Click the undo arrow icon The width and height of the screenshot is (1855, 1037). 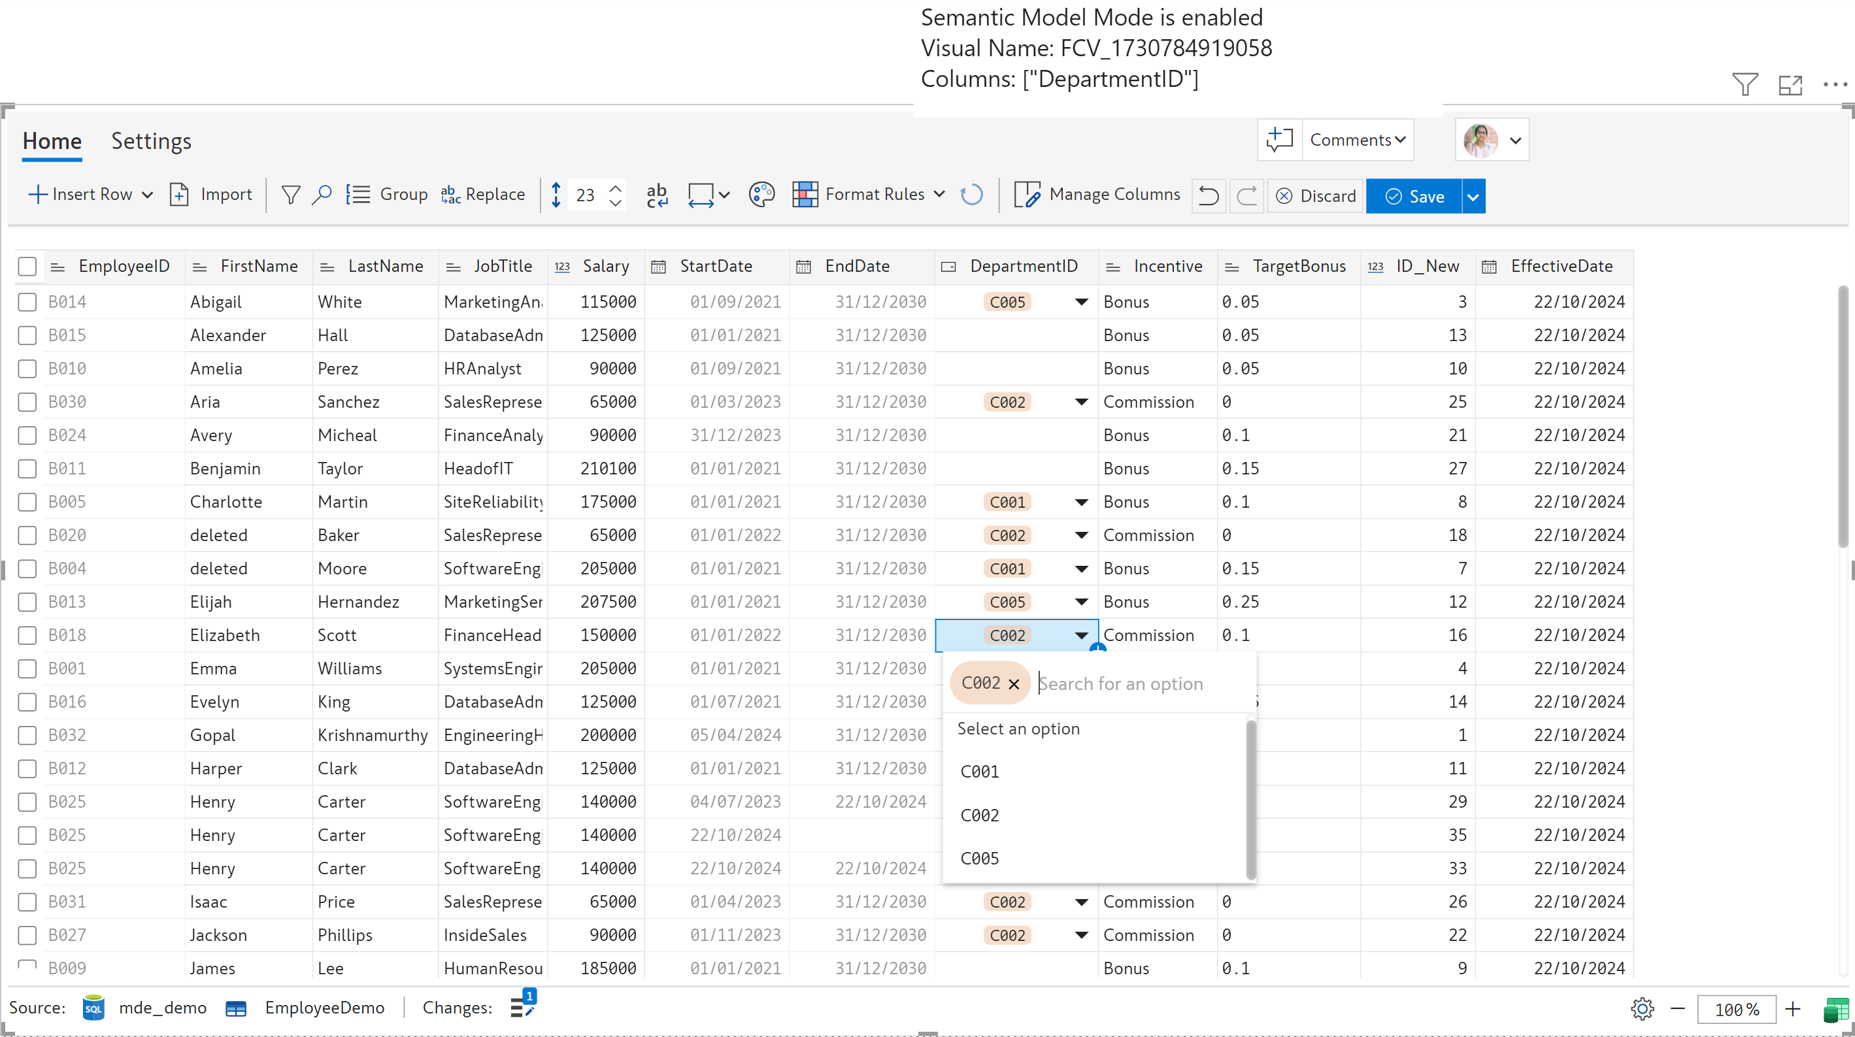pyautogui.click(x=1209, y=196)
